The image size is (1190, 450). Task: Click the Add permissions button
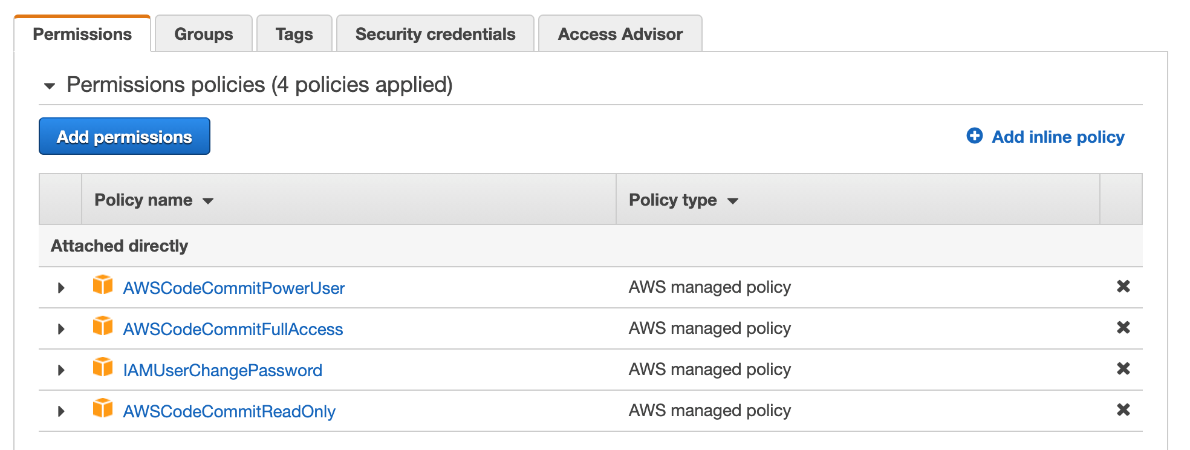point(125,136)
